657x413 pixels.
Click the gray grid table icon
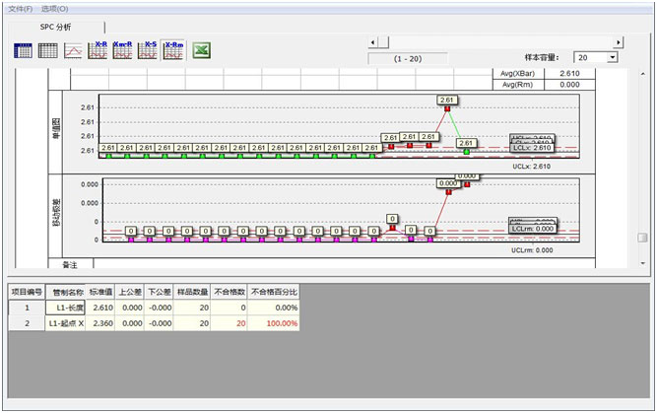[47, 50]
